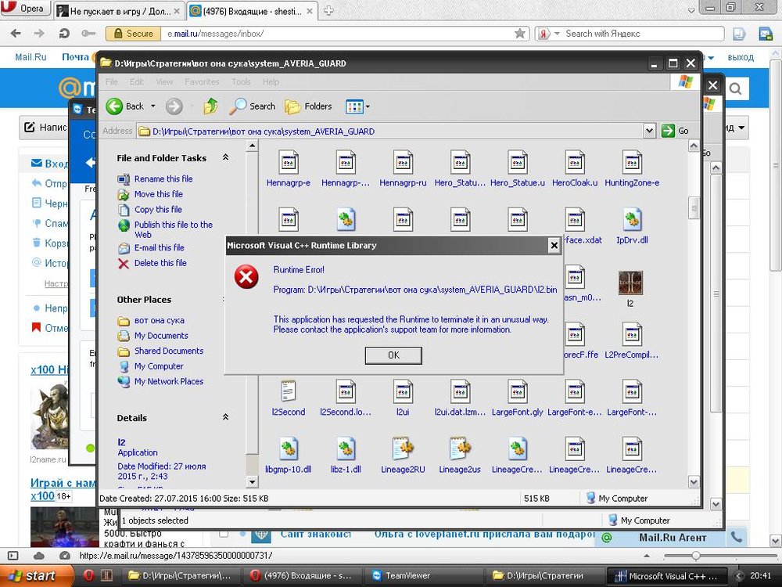This screenshot has height=587, width=782.
Task: Select the IpDrv.dll file icon
Action: [632, 221]
